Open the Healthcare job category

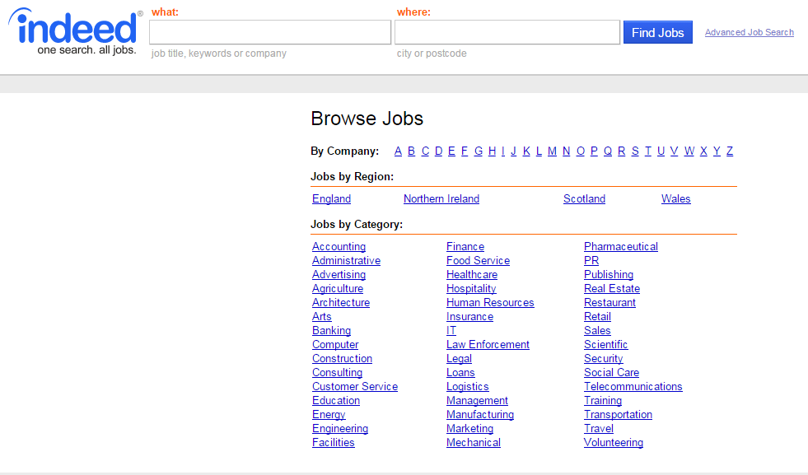pos(472,274)
